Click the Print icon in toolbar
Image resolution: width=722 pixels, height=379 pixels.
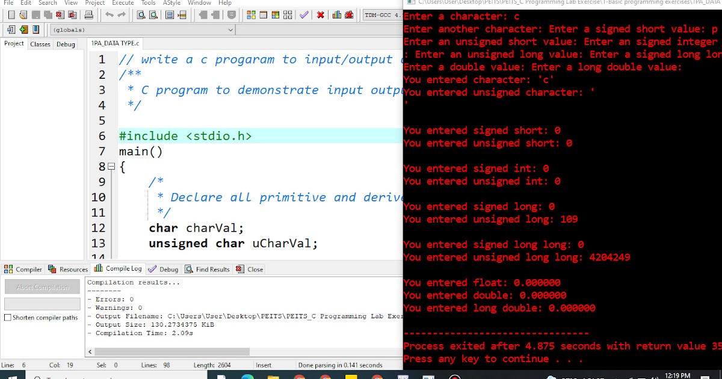tap(89, 15)
